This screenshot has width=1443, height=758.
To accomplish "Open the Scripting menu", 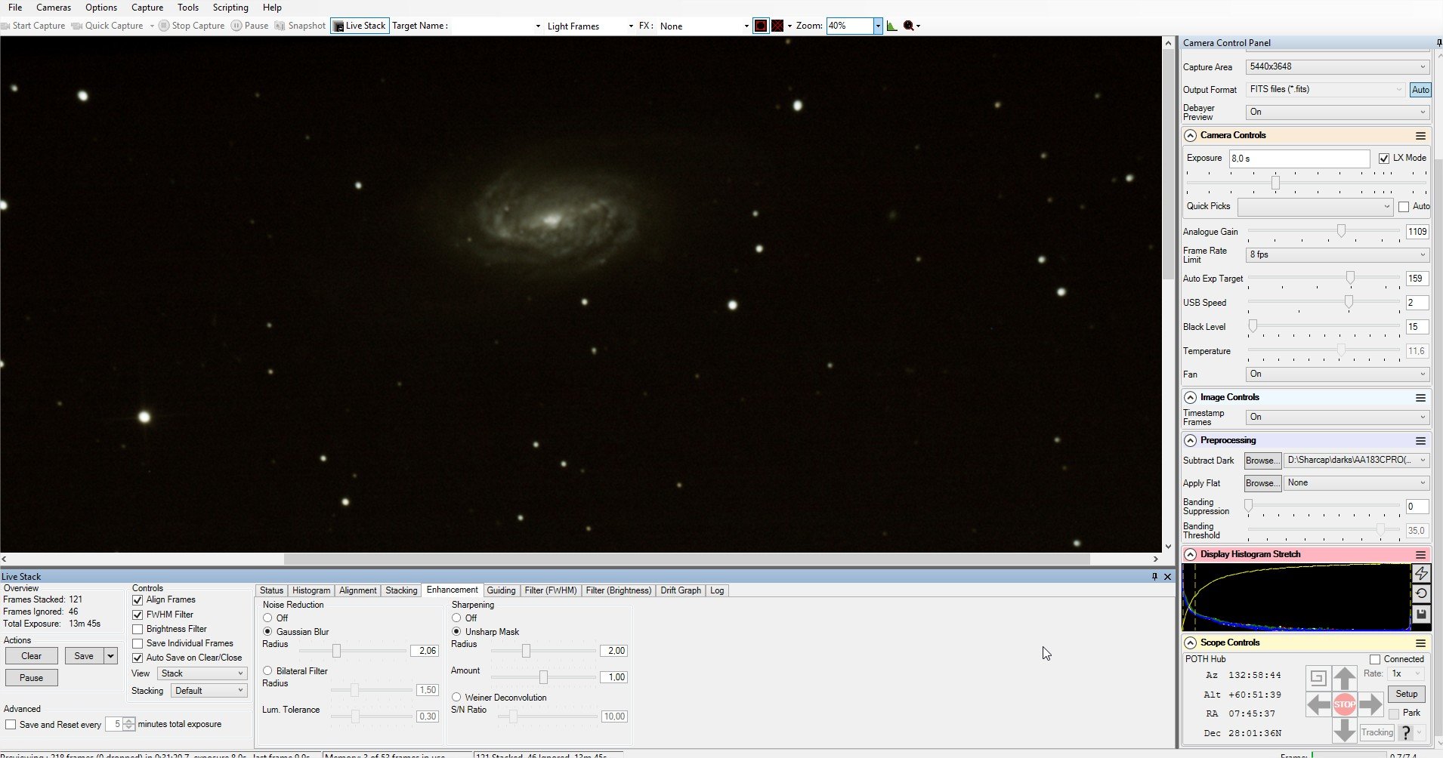I will (230, 8).
